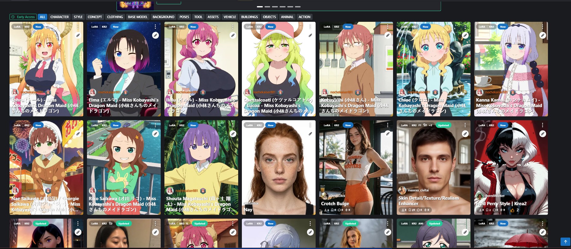571x249 pixels.
Task: Click the link icon on the Nay card
Action: [x=310, y=134]
